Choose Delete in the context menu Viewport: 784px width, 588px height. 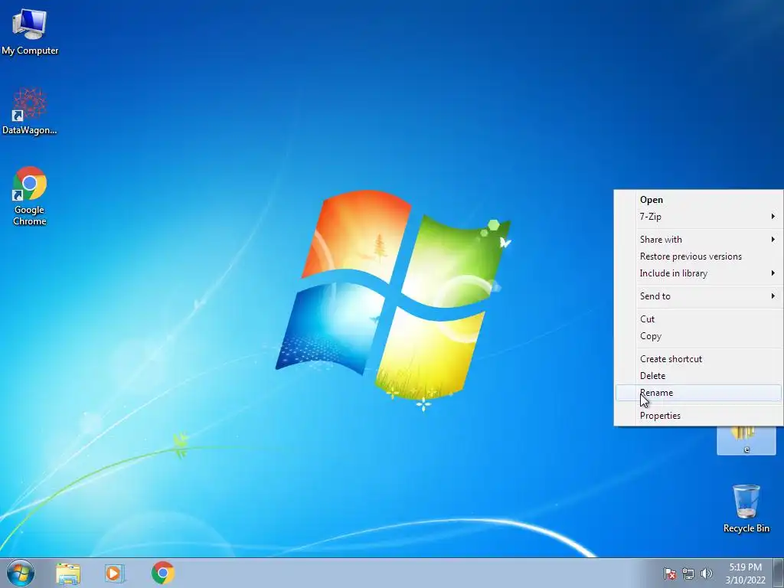tap(698, 376)
